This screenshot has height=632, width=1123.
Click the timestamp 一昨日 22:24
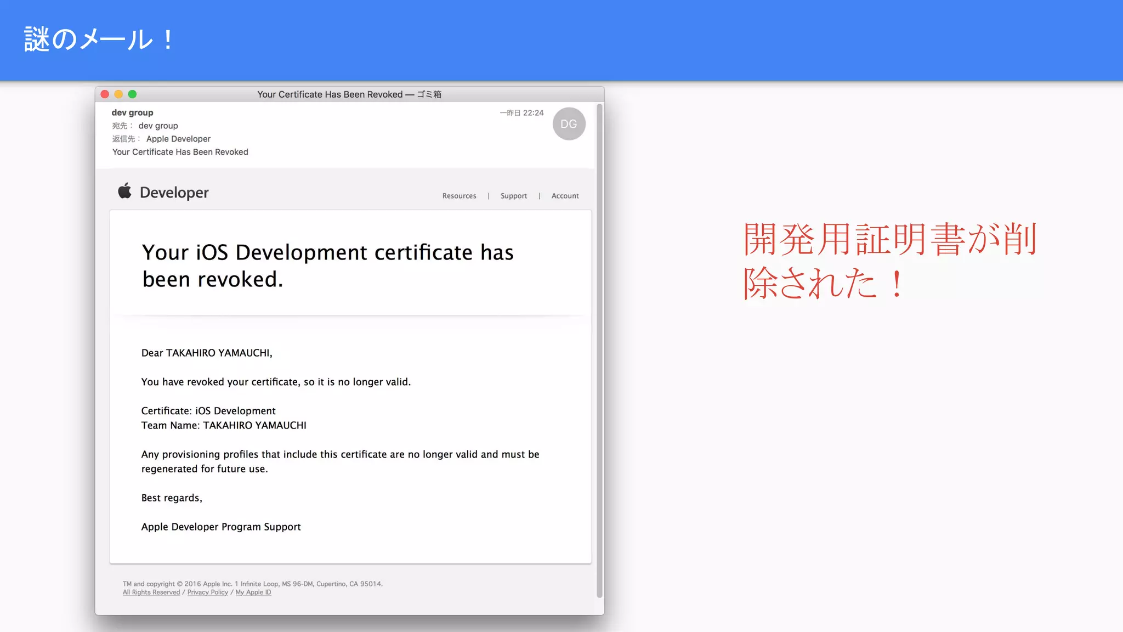(521, 112)
